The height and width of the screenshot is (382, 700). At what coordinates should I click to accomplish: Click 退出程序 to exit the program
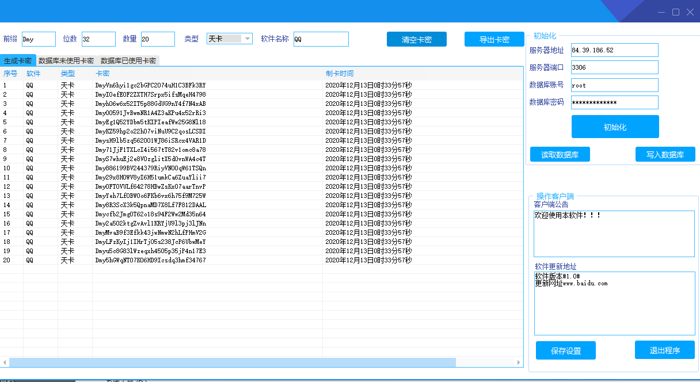pyautogui.click(x=665, y=350)
